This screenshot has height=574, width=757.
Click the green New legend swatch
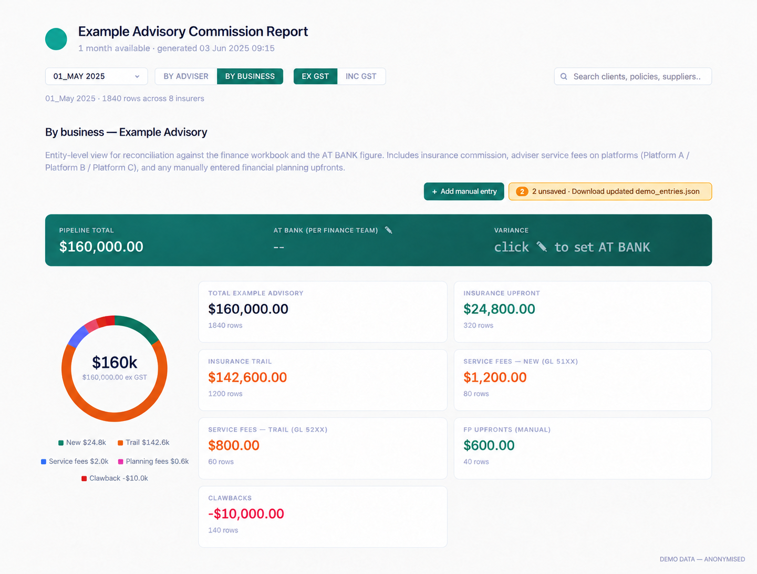click(61, 443)
